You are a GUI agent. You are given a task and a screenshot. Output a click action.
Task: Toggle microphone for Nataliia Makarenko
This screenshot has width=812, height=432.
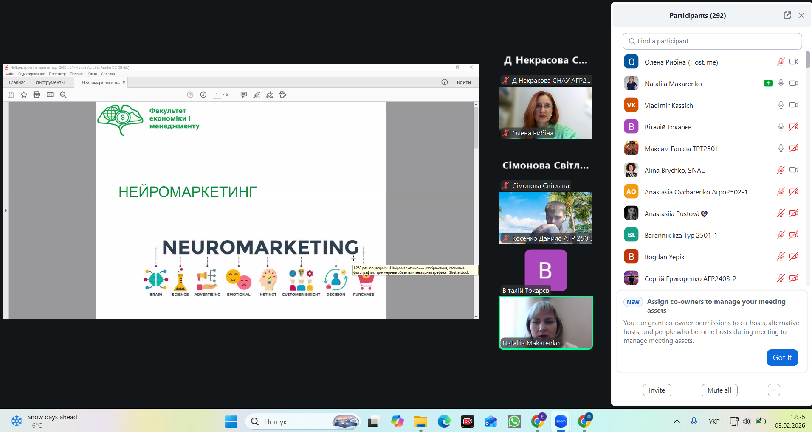(x=781, y=84)
